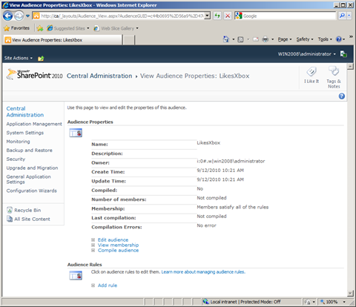This screenshot has height=307, width=356.
Task: Open WIN2008\administrator user menu
Action: pos(307,54)
